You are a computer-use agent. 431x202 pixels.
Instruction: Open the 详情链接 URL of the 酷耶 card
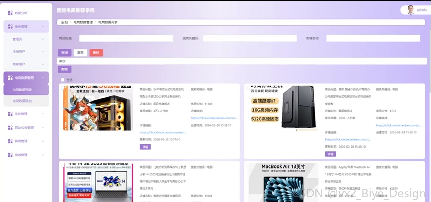[x=348, y=139]
